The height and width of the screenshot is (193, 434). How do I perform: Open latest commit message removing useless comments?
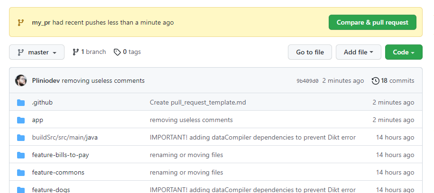pyautogui.click(x=103, y=80)
